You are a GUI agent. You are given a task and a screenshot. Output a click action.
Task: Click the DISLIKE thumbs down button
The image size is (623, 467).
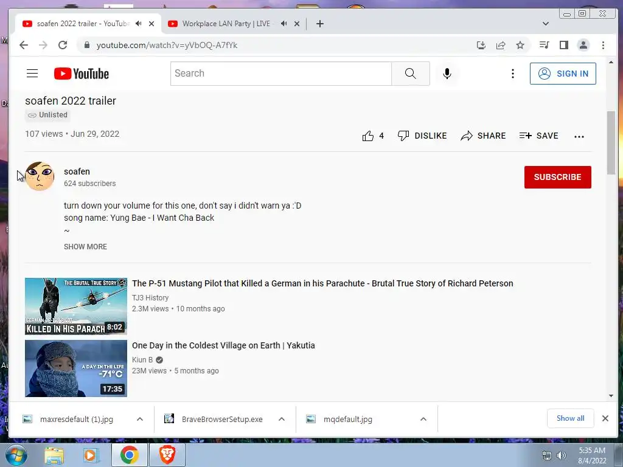(x=422, y=136)
